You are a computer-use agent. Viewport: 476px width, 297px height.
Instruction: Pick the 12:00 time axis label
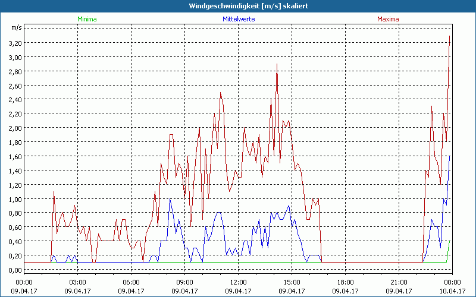tap(238, 282)
